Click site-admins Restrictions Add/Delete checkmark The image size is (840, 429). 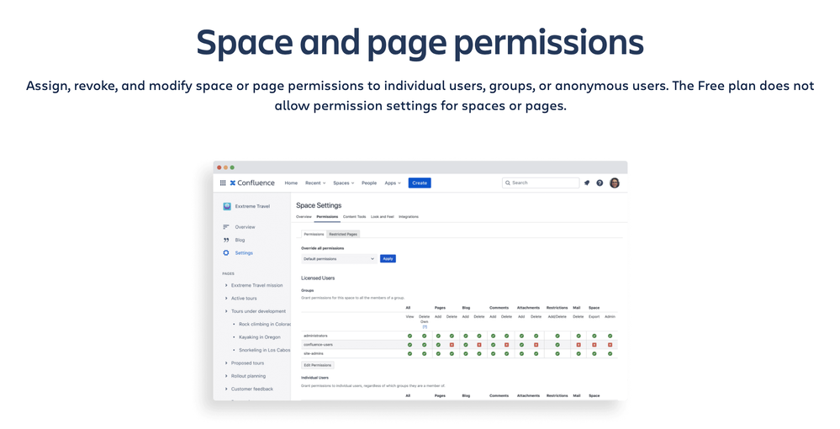click(x=557, y=353)
